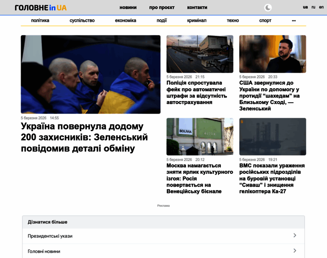The height and width of the screenshot is (258, 327).
Task: Go to the контакти page
Action: pyautogui.click(x=197, y=7)
